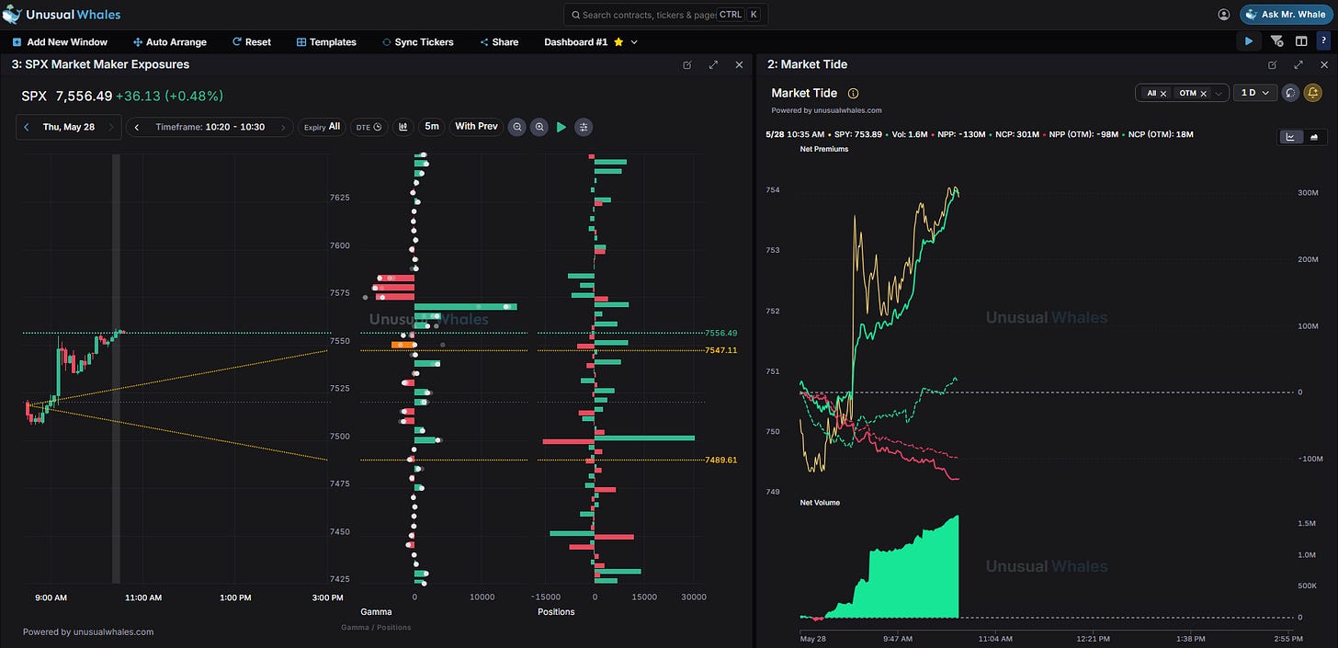Click Add New Window
The height and width of the screenshot is (648, 1338).
60,42
